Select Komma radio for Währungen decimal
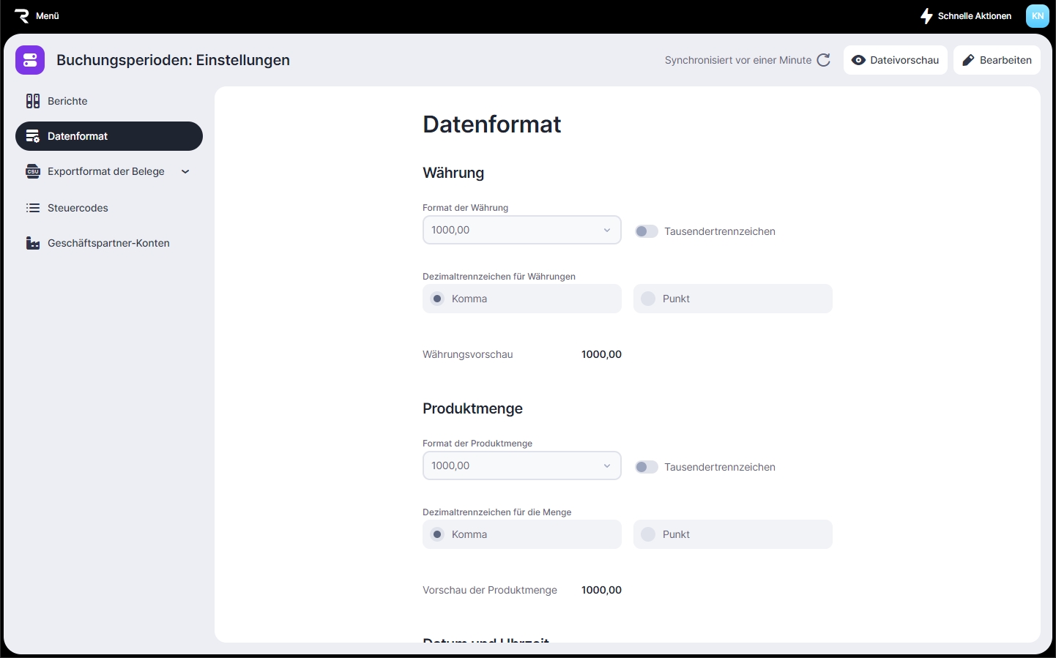Screen dimensions: 1056x658 click(x=437, y=299)
